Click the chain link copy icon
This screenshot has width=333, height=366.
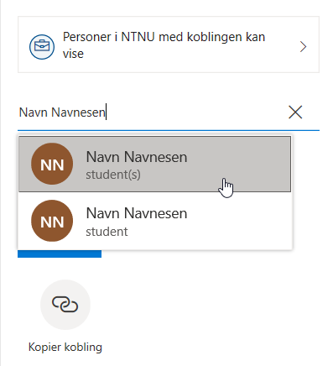[x=65, y=305]
